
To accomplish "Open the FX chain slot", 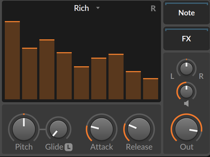I will click(x=186, y=39).
